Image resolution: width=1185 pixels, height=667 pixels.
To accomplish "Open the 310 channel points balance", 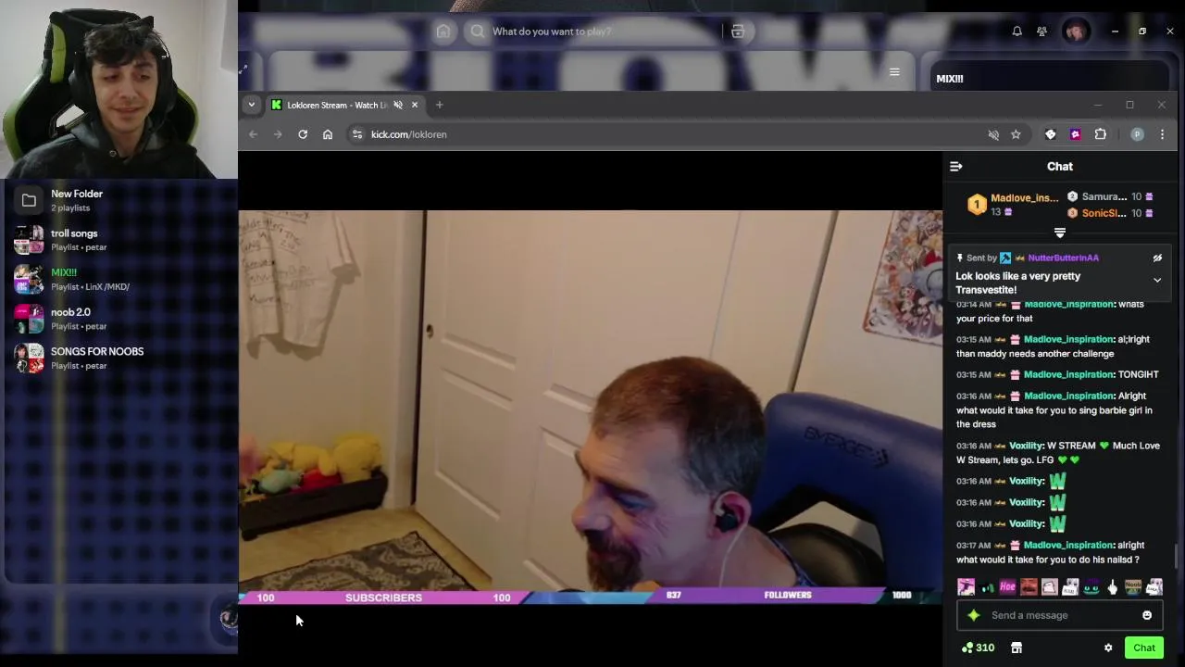I will point(979,648).
